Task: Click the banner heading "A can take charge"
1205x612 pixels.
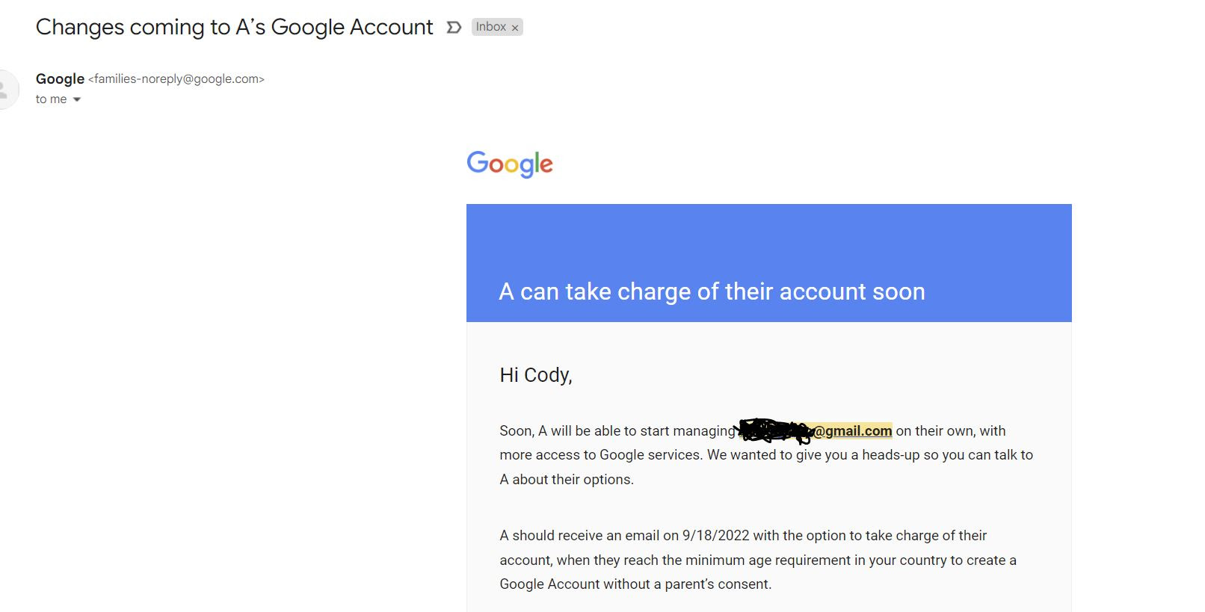Action: pos(712,291)
